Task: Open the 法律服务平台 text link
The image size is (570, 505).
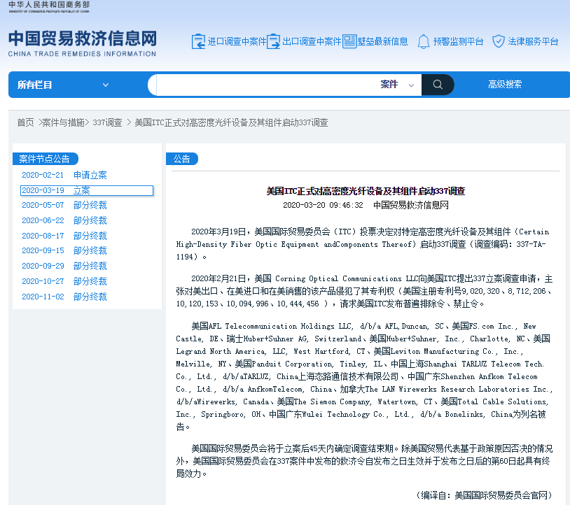Action: [x=533, y=41]
